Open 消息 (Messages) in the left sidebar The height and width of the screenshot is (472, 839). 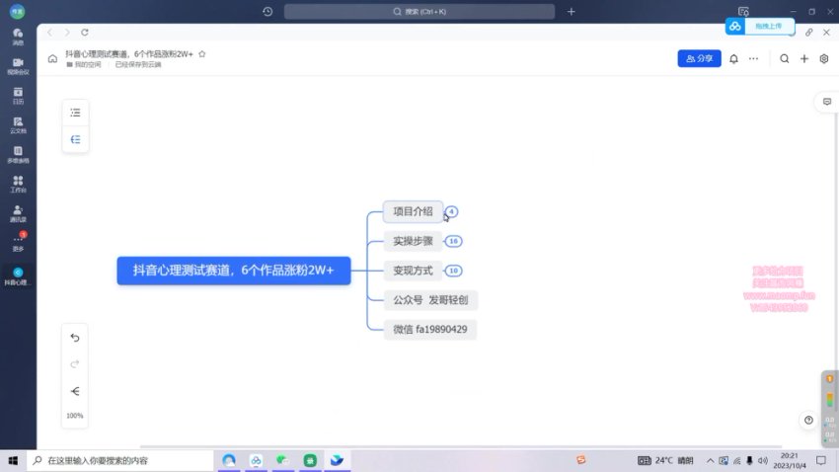(18, 37)
